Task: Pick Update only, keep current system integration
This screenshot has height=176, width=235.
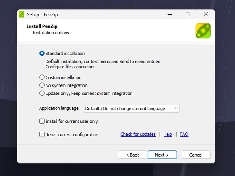Action: [x=42, y=93]
